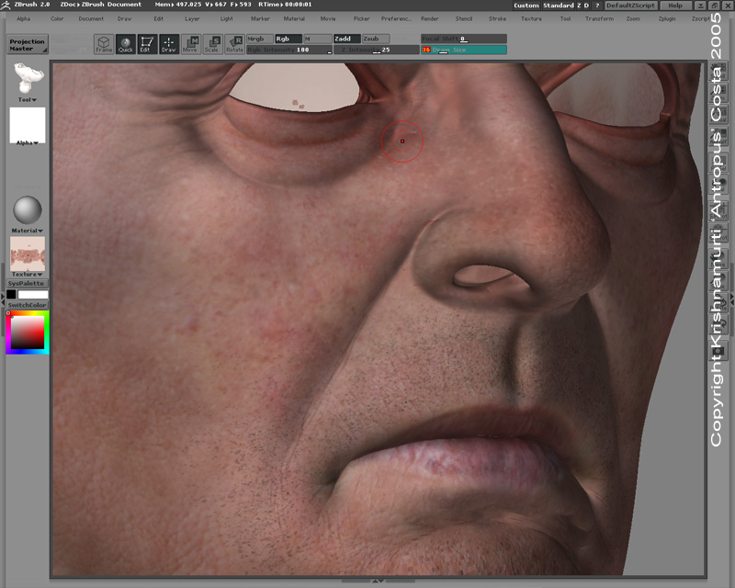
Task: Open the Stencil menu
Action: pyautogui.click(x=464, y=18)
